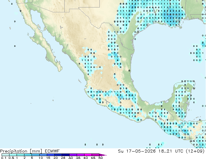Click the 25–30 mm dark navy legend box
Viewport: 206px width, 159px height.
point(65,155)
